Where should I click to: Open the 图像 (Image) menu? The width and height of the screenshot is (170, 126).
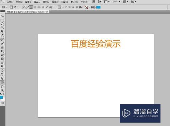tap(28, 2)
